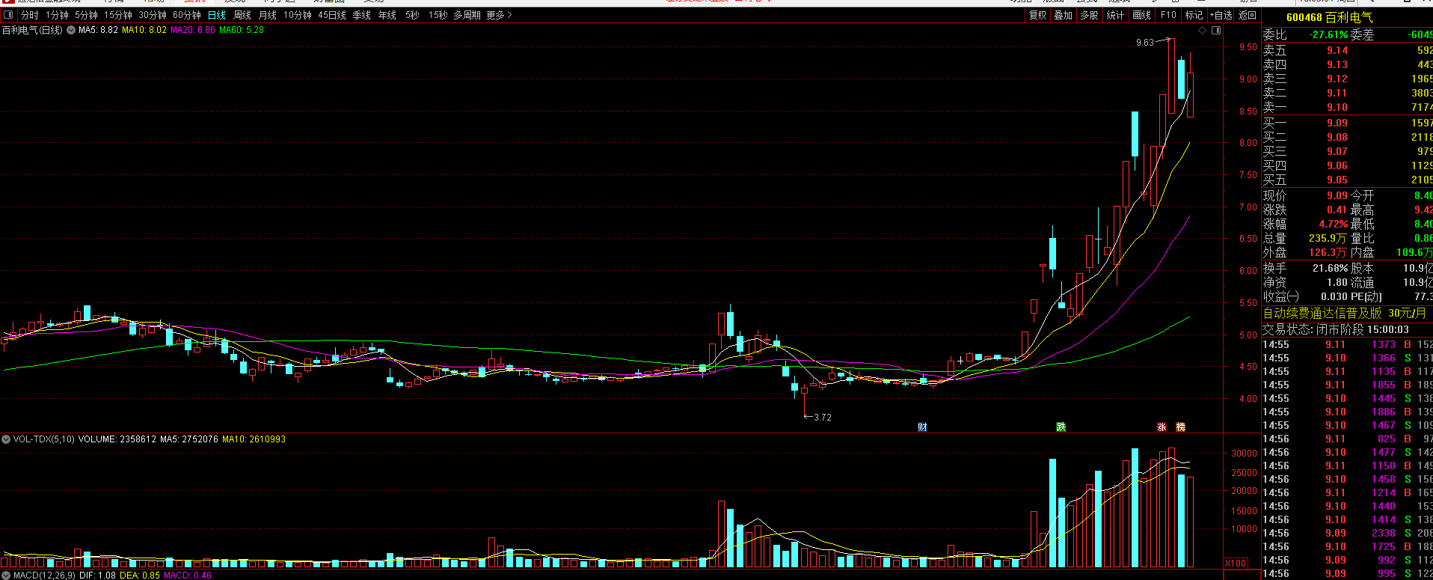Activate the 画线 drawing tool
The height and width of the screenshot is (580, 1433).
[x=1142, y=15]
